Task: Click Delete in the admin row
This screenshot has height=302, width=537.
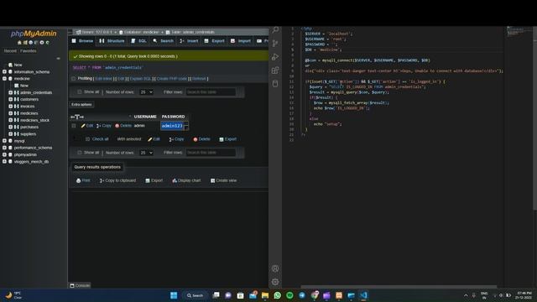Action: click(123, 126)
